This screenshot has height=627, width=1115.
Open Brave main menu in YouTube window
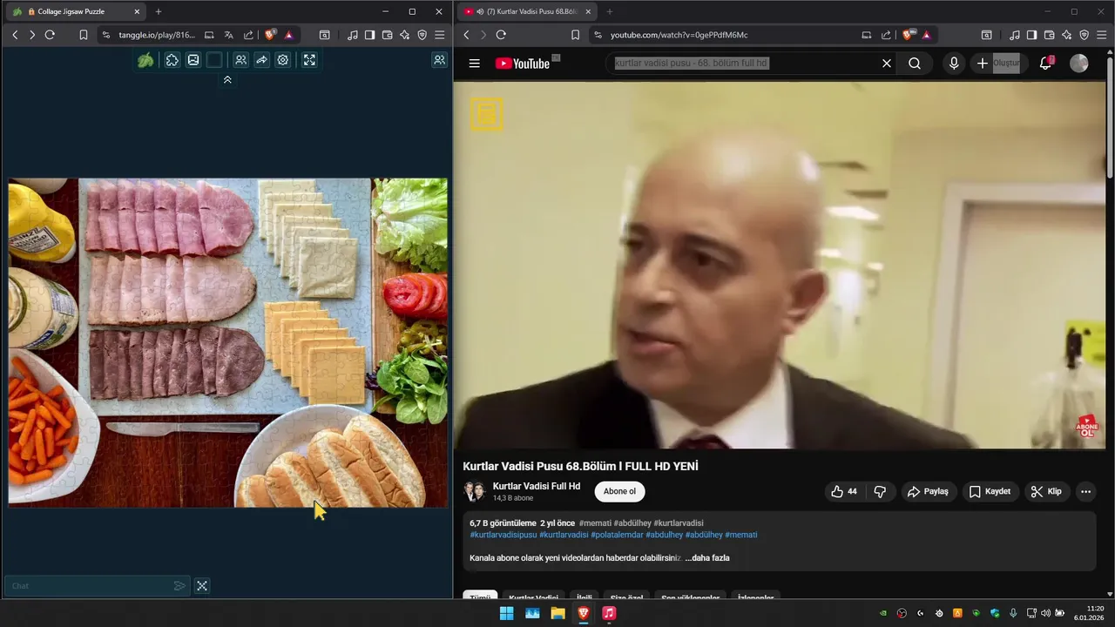tap(1101, 35)
